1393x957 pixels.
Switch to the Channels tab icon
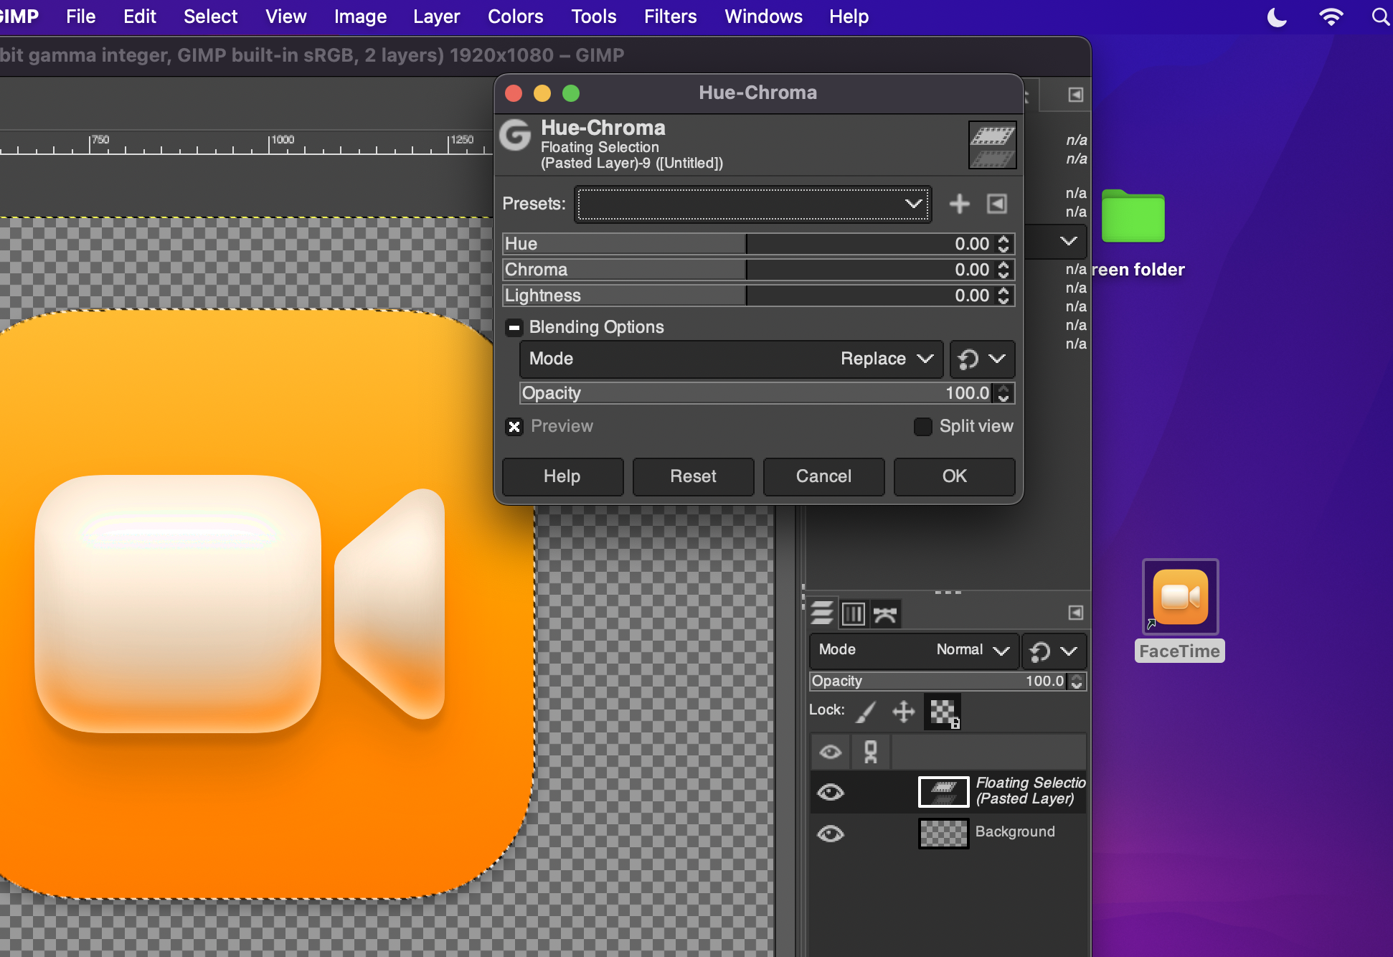[x=853, y=613]
